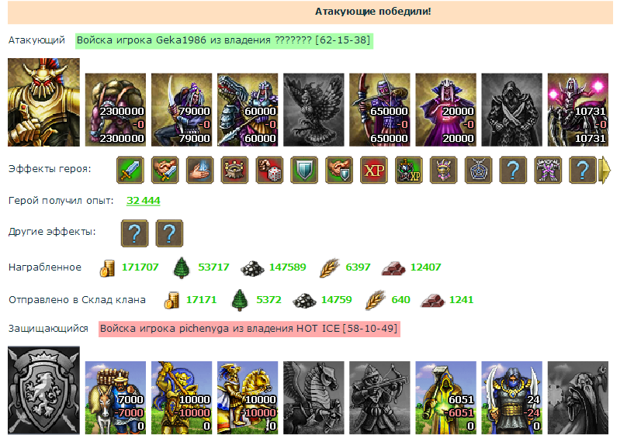Select the attacker hero portrait with golden mask
The image size is (641, 438).
point(43,102)
